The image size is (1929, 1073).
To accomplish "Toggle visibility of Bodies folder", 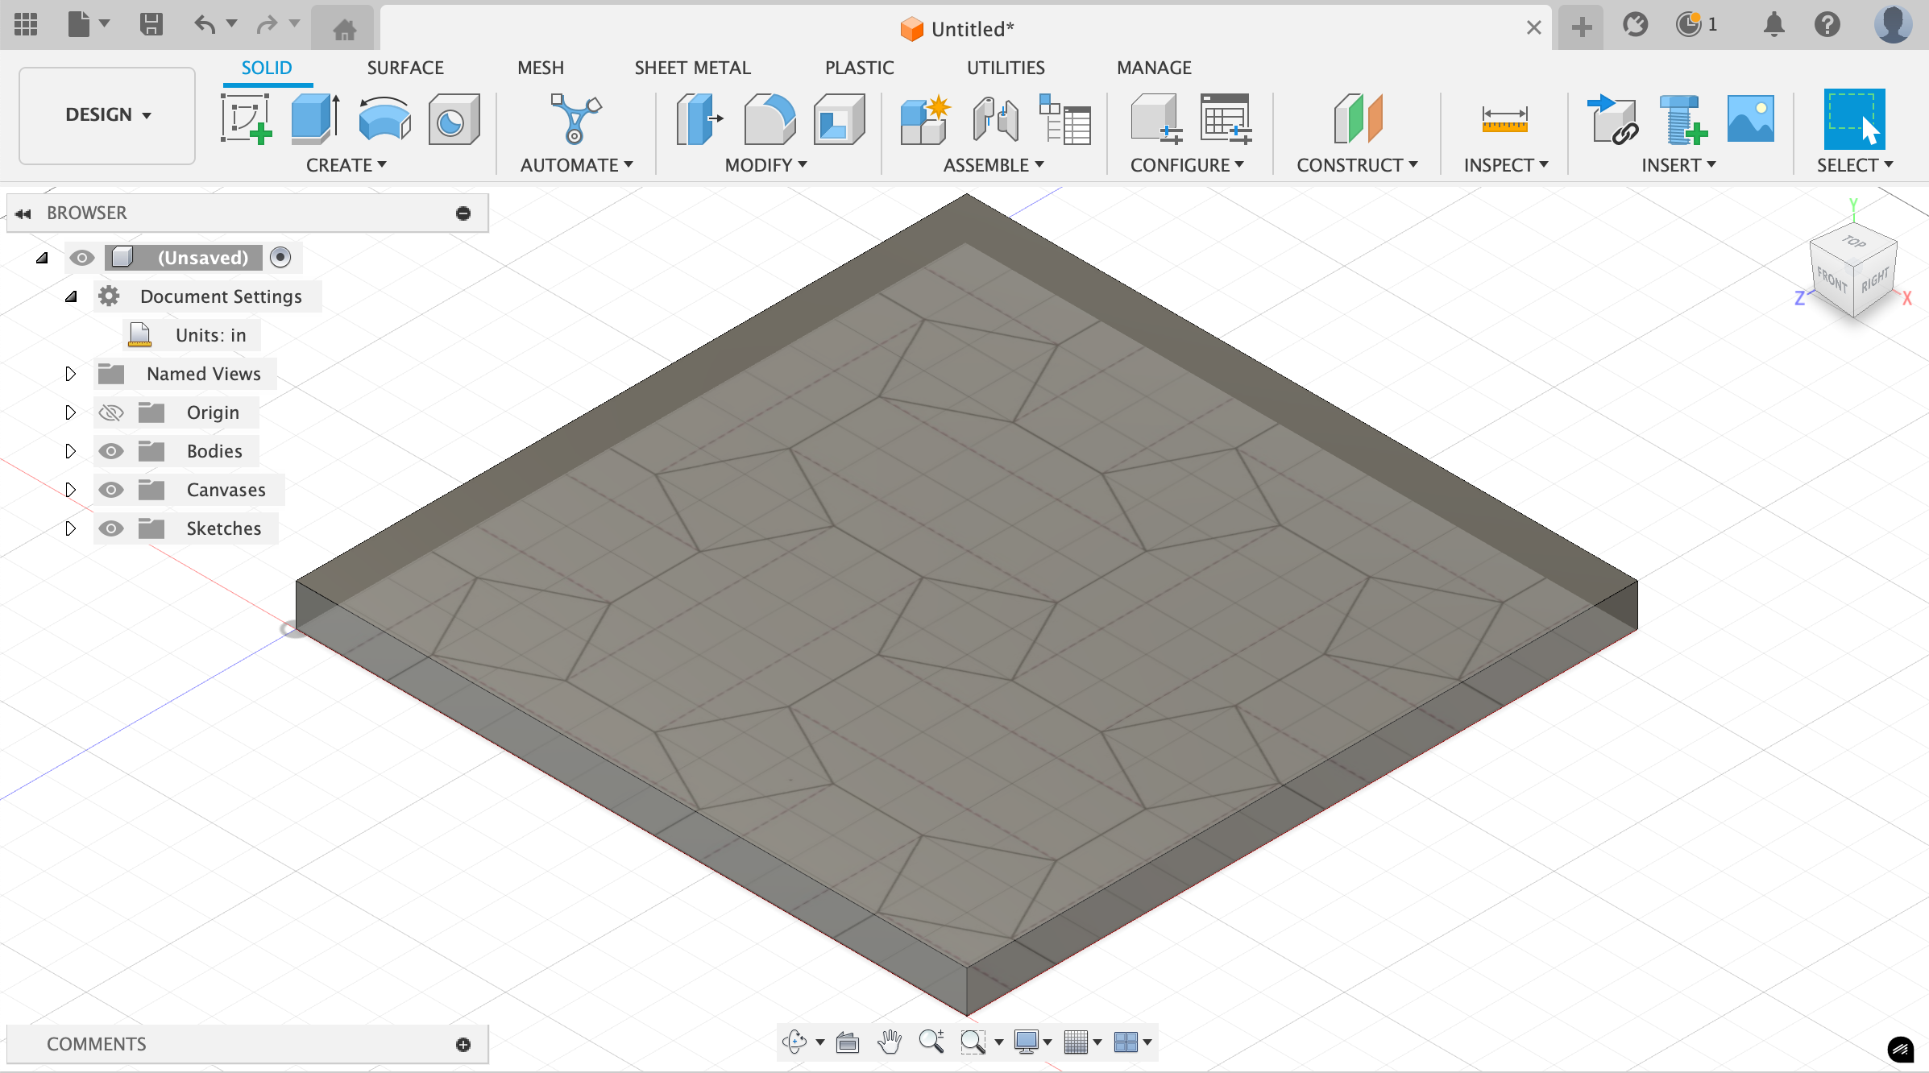I will 111,450.
